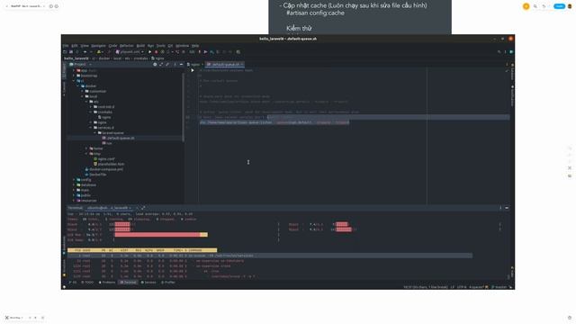Select the lang folder

pos(83,190)
